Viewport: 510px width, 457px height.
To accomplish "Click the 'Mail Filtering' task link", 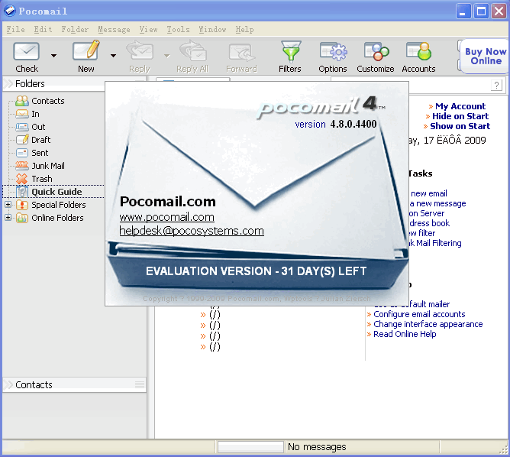I will 439,243.
